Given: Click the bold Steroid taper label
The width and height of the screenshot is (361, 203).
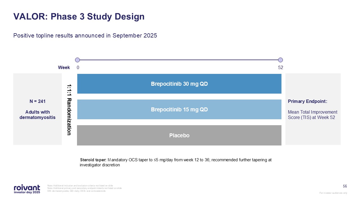Looking at the screenshot, I should (93, 160).
